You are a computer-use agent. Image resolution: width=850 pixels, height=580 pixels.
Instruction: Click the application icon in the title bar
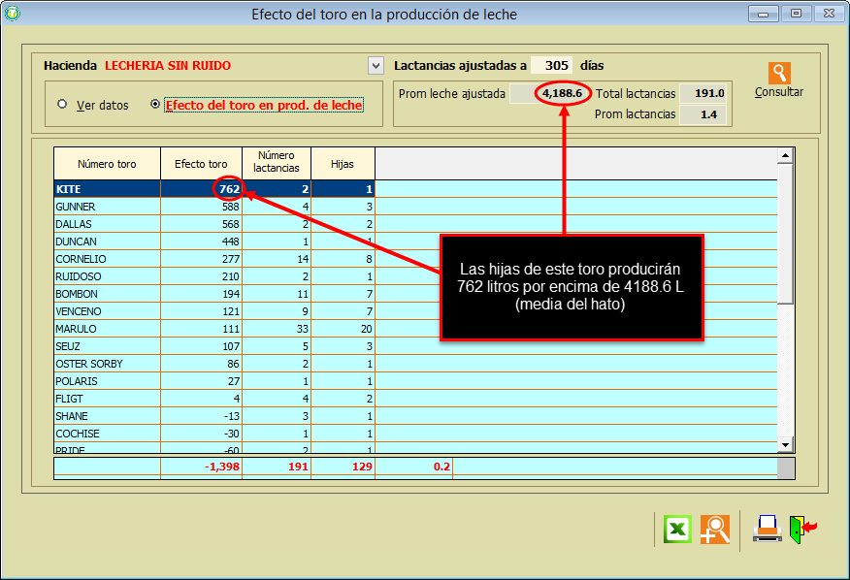coord(13,13)
